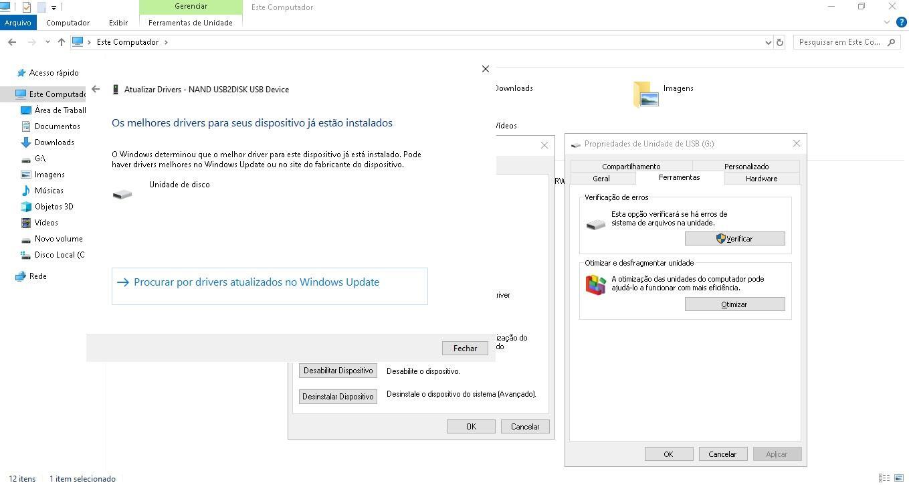Click the quick access toolbar properties icon
This screenshot has height=485, width=909.
tap(26, 7)
